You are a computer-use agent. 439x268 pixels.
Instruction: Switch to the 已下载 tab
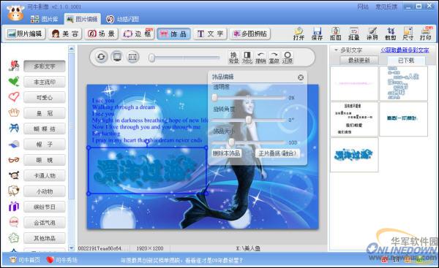(x=406, y=61)
